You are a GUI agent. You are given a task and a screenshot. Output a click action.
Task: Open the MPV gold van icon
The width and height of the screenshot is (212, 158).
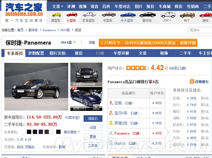[x=187, y=15]
